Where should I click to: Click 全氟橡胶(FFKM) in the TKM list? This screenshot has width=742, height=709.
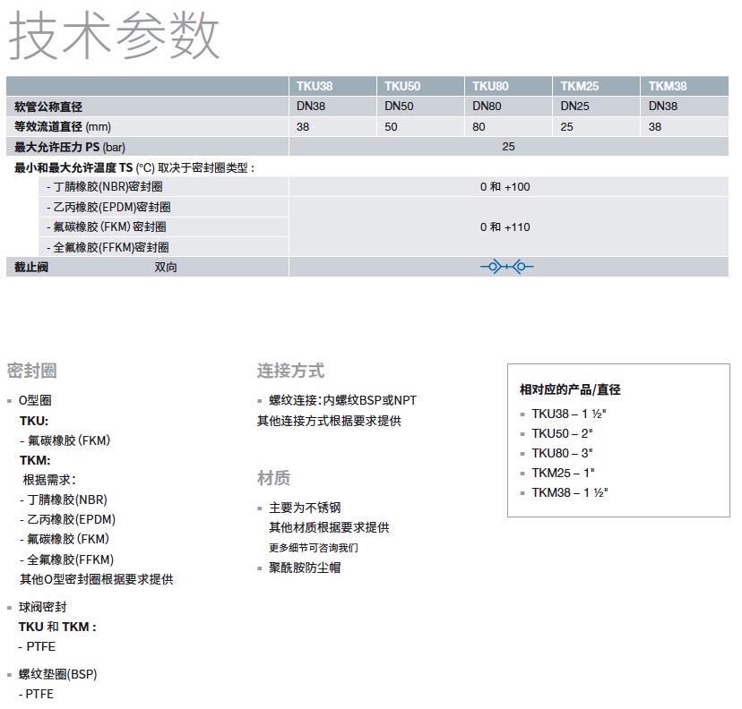(x=66, y=560)
